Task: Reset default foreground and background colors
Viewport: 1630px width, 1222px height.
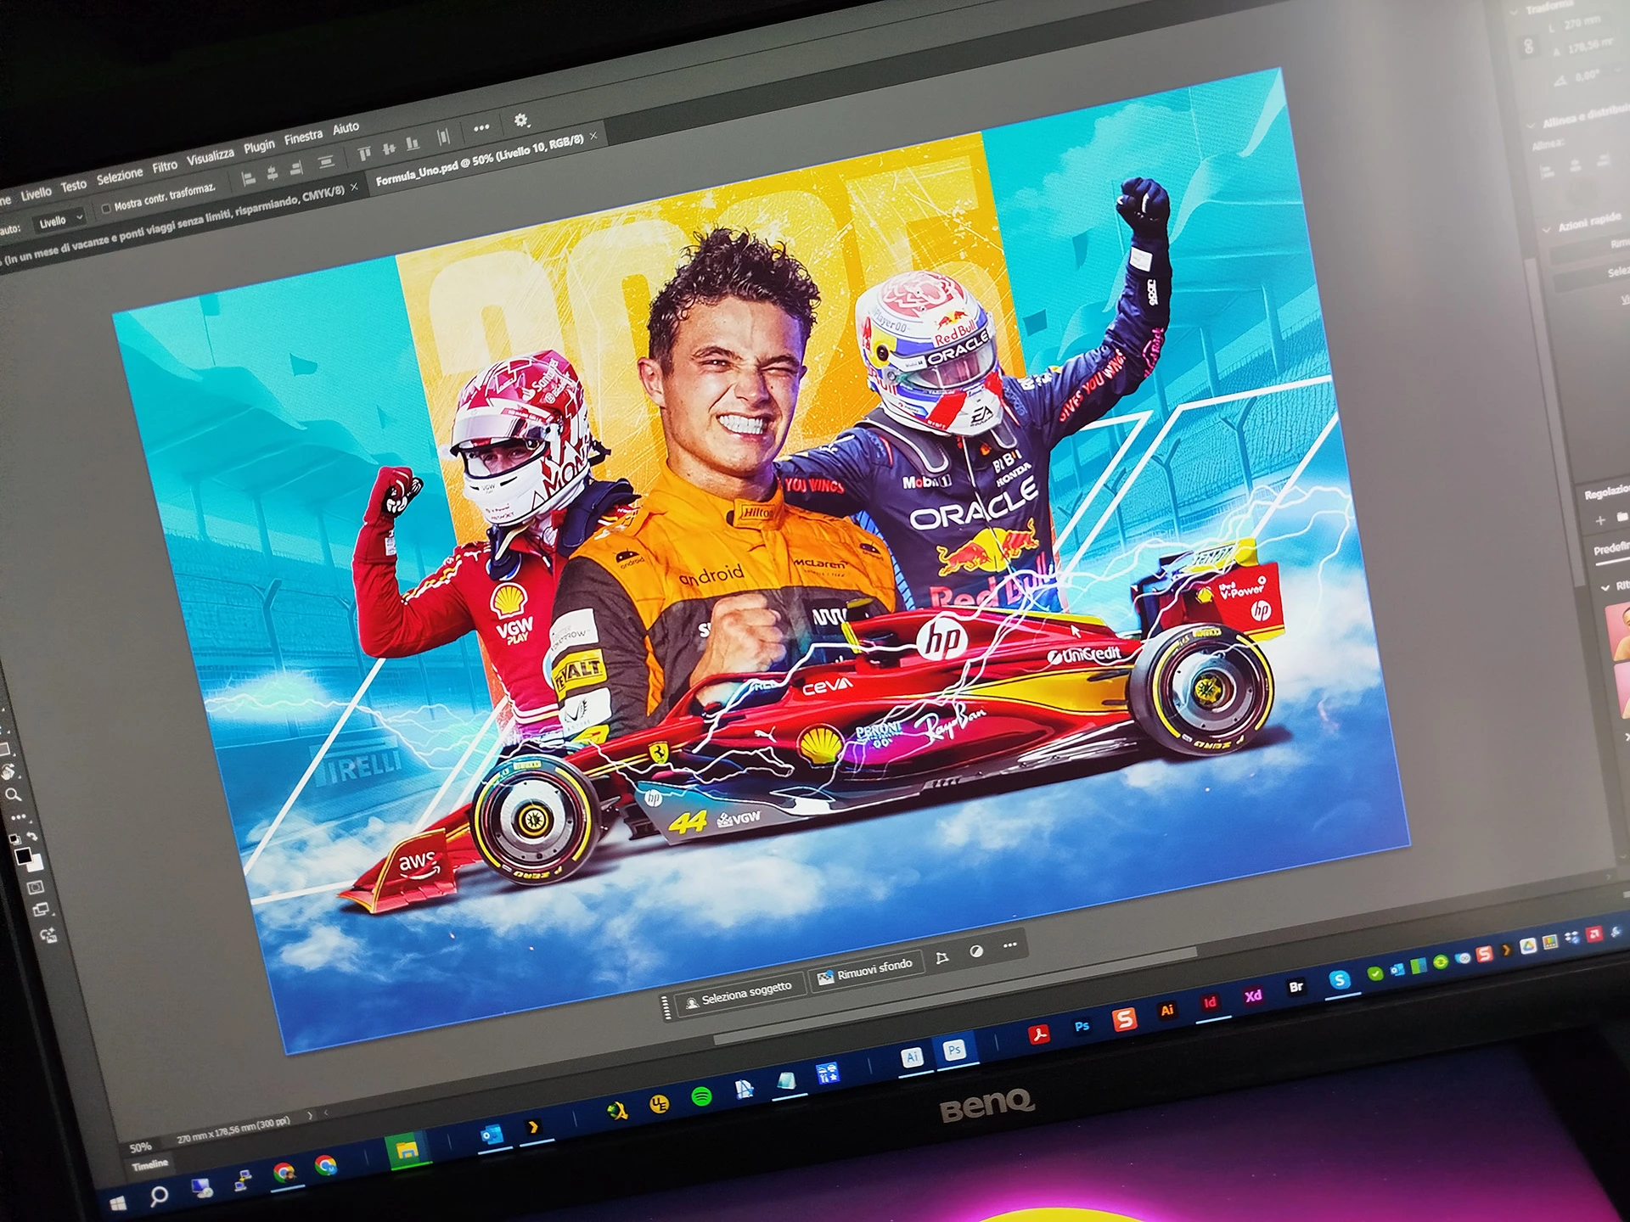Action: coord(14,839)
